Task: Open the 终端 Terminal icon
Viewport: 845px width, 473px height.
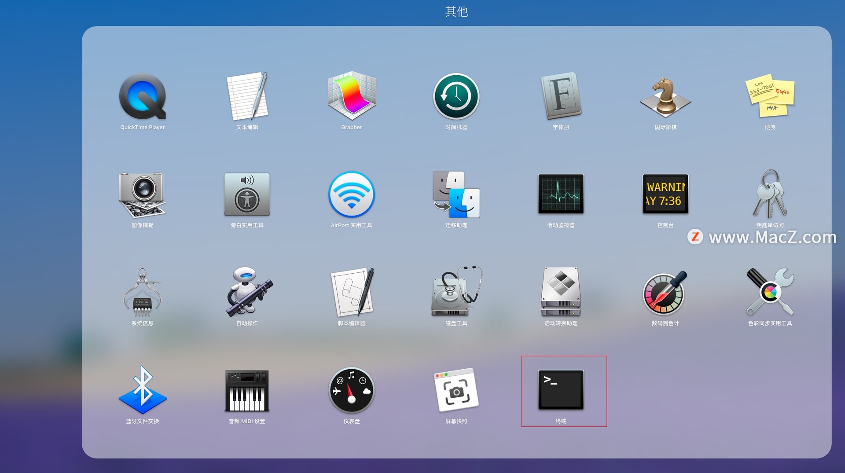Action: tap(561, 390)
